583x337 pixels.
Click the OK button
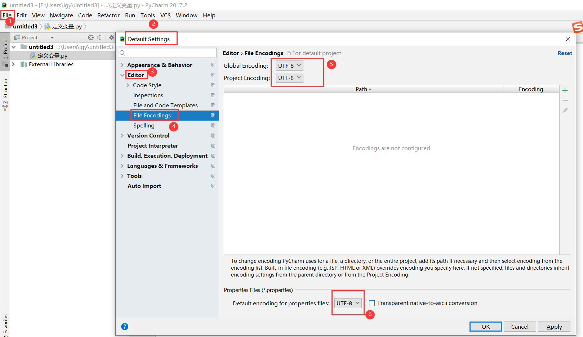point(486,327)
